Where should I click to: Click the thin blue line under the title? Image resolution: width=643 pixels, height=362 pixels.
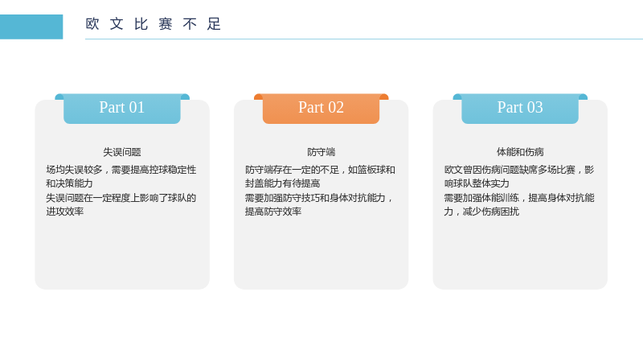(x=364, y=39)
